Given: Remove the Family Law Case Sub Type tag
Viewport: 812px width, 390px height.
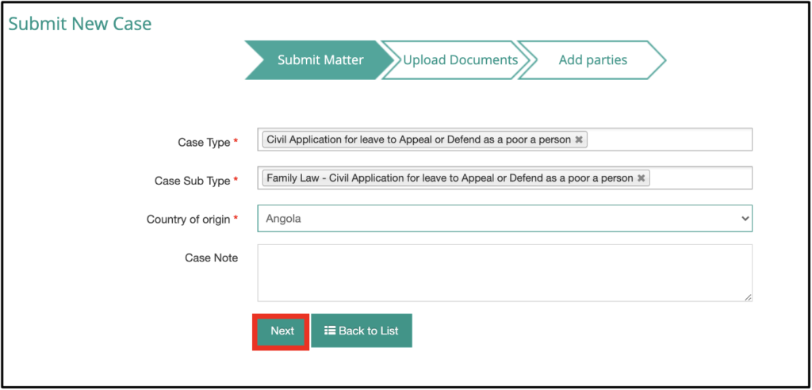Looking at the screenshot, I should coord(641,178).
